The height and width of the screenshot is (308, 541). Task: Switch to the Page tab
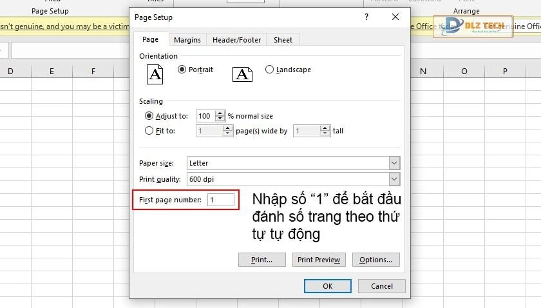click(151, 39)
